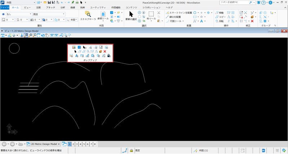Toggle view 2 button

tap(73, 144)
